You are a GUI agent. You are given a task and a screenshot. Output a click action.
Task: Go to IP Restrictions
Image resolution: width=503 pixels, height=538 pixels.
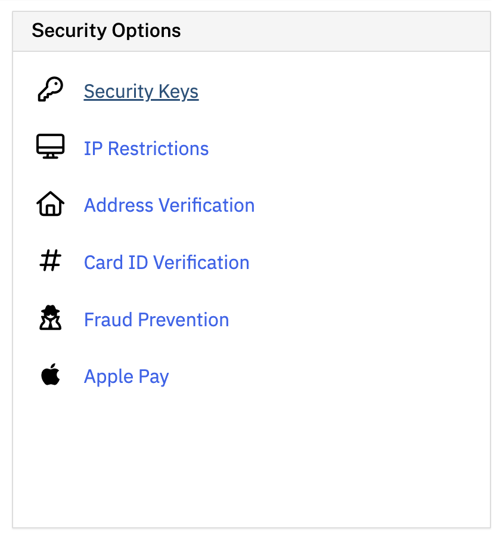(x=146, y=149)
